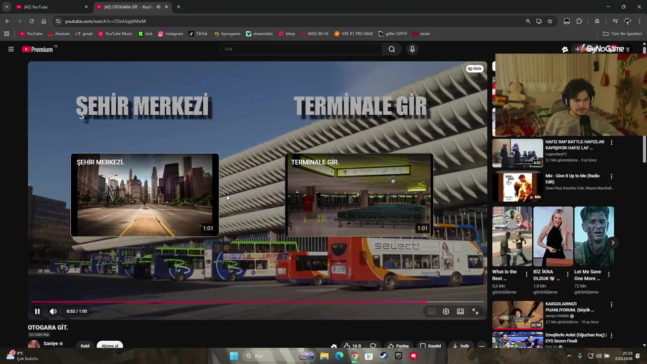
Task: Open options for Emojilerle Anlat video
Action: click(x=611, y=335)
